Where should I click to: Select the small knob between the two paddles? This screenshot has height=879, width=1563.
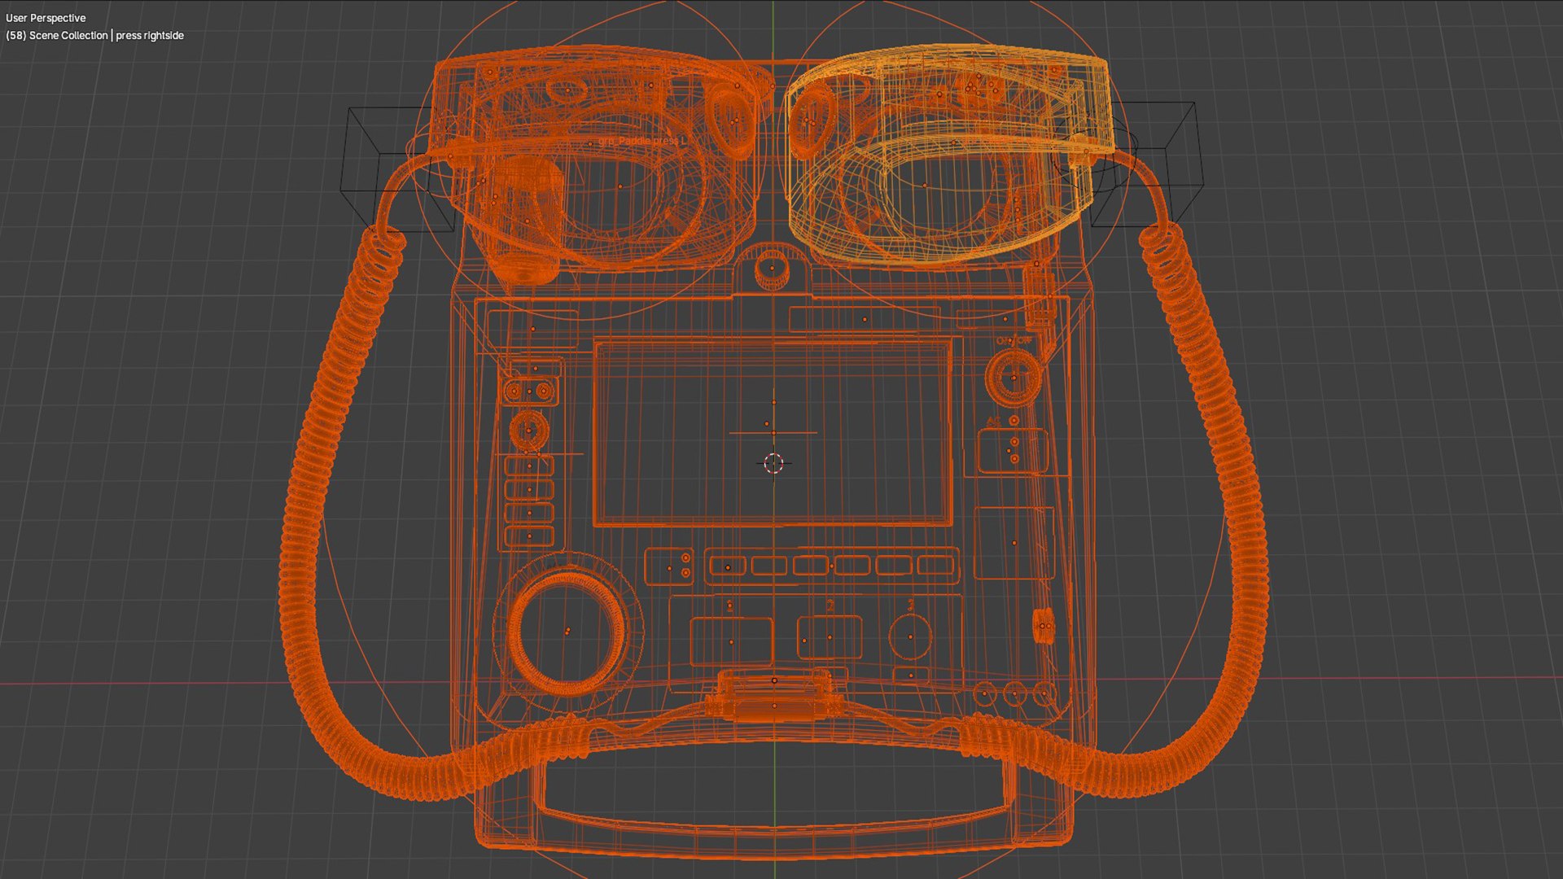770,267
